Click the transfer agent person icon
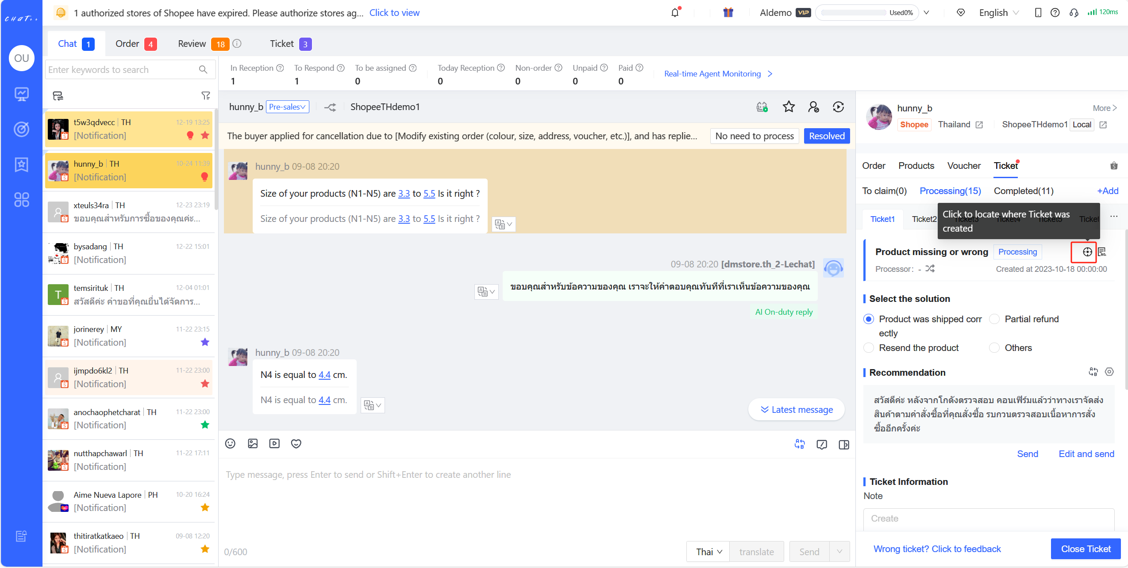The height and width of the screenshot is (568, 1128). (813, 107)
